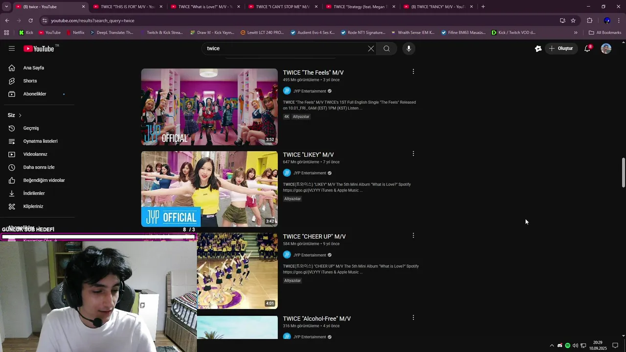
Task: Switch to TWICE "Strategy" tab
Action: (x=360, y=7)
